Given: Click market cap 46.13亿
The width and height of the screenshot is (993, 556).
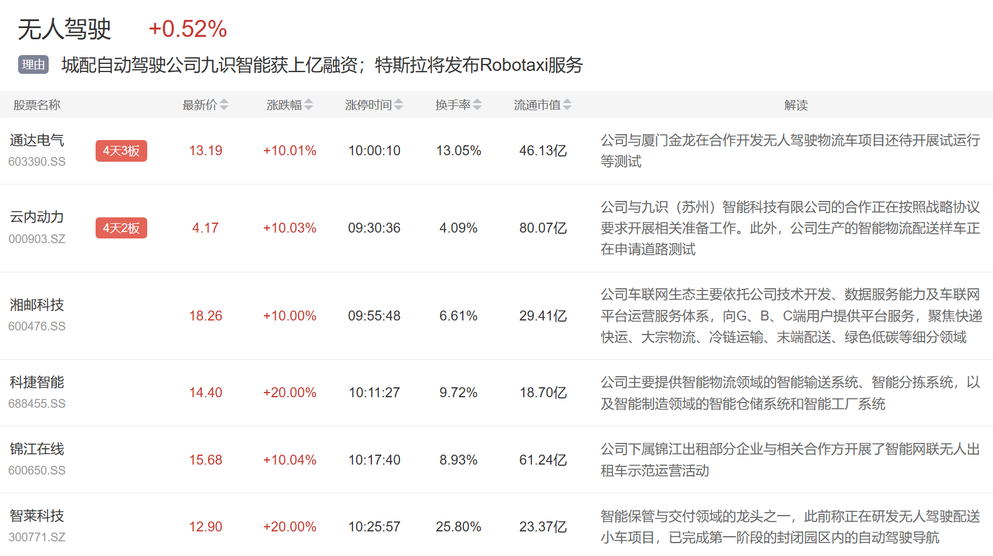Looking at the screenshot, I should tap(543, 151).
